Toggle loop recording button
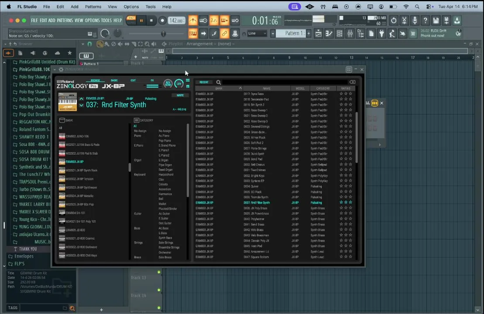This screenshot has width=484, height=314. [x=235, y=20]
